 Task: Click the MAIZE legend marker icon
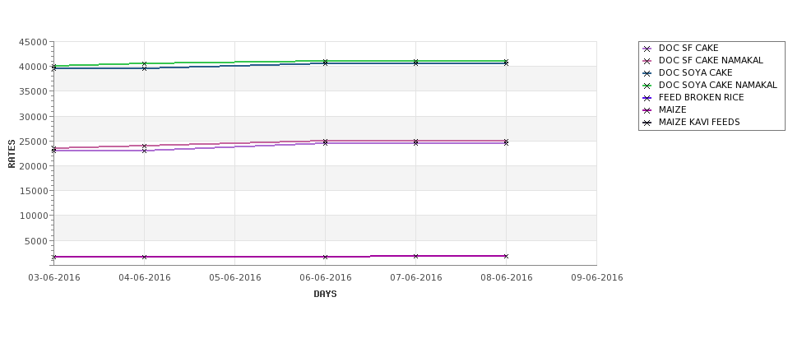(647, 110)
